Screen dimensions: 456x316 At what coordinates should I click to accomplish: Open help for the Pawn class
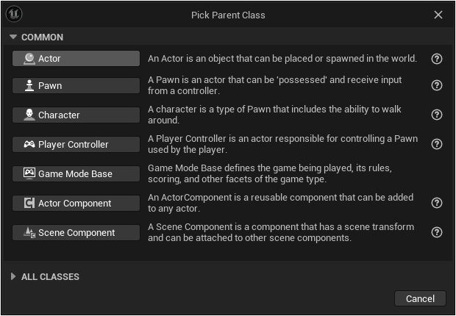[437, 85]
